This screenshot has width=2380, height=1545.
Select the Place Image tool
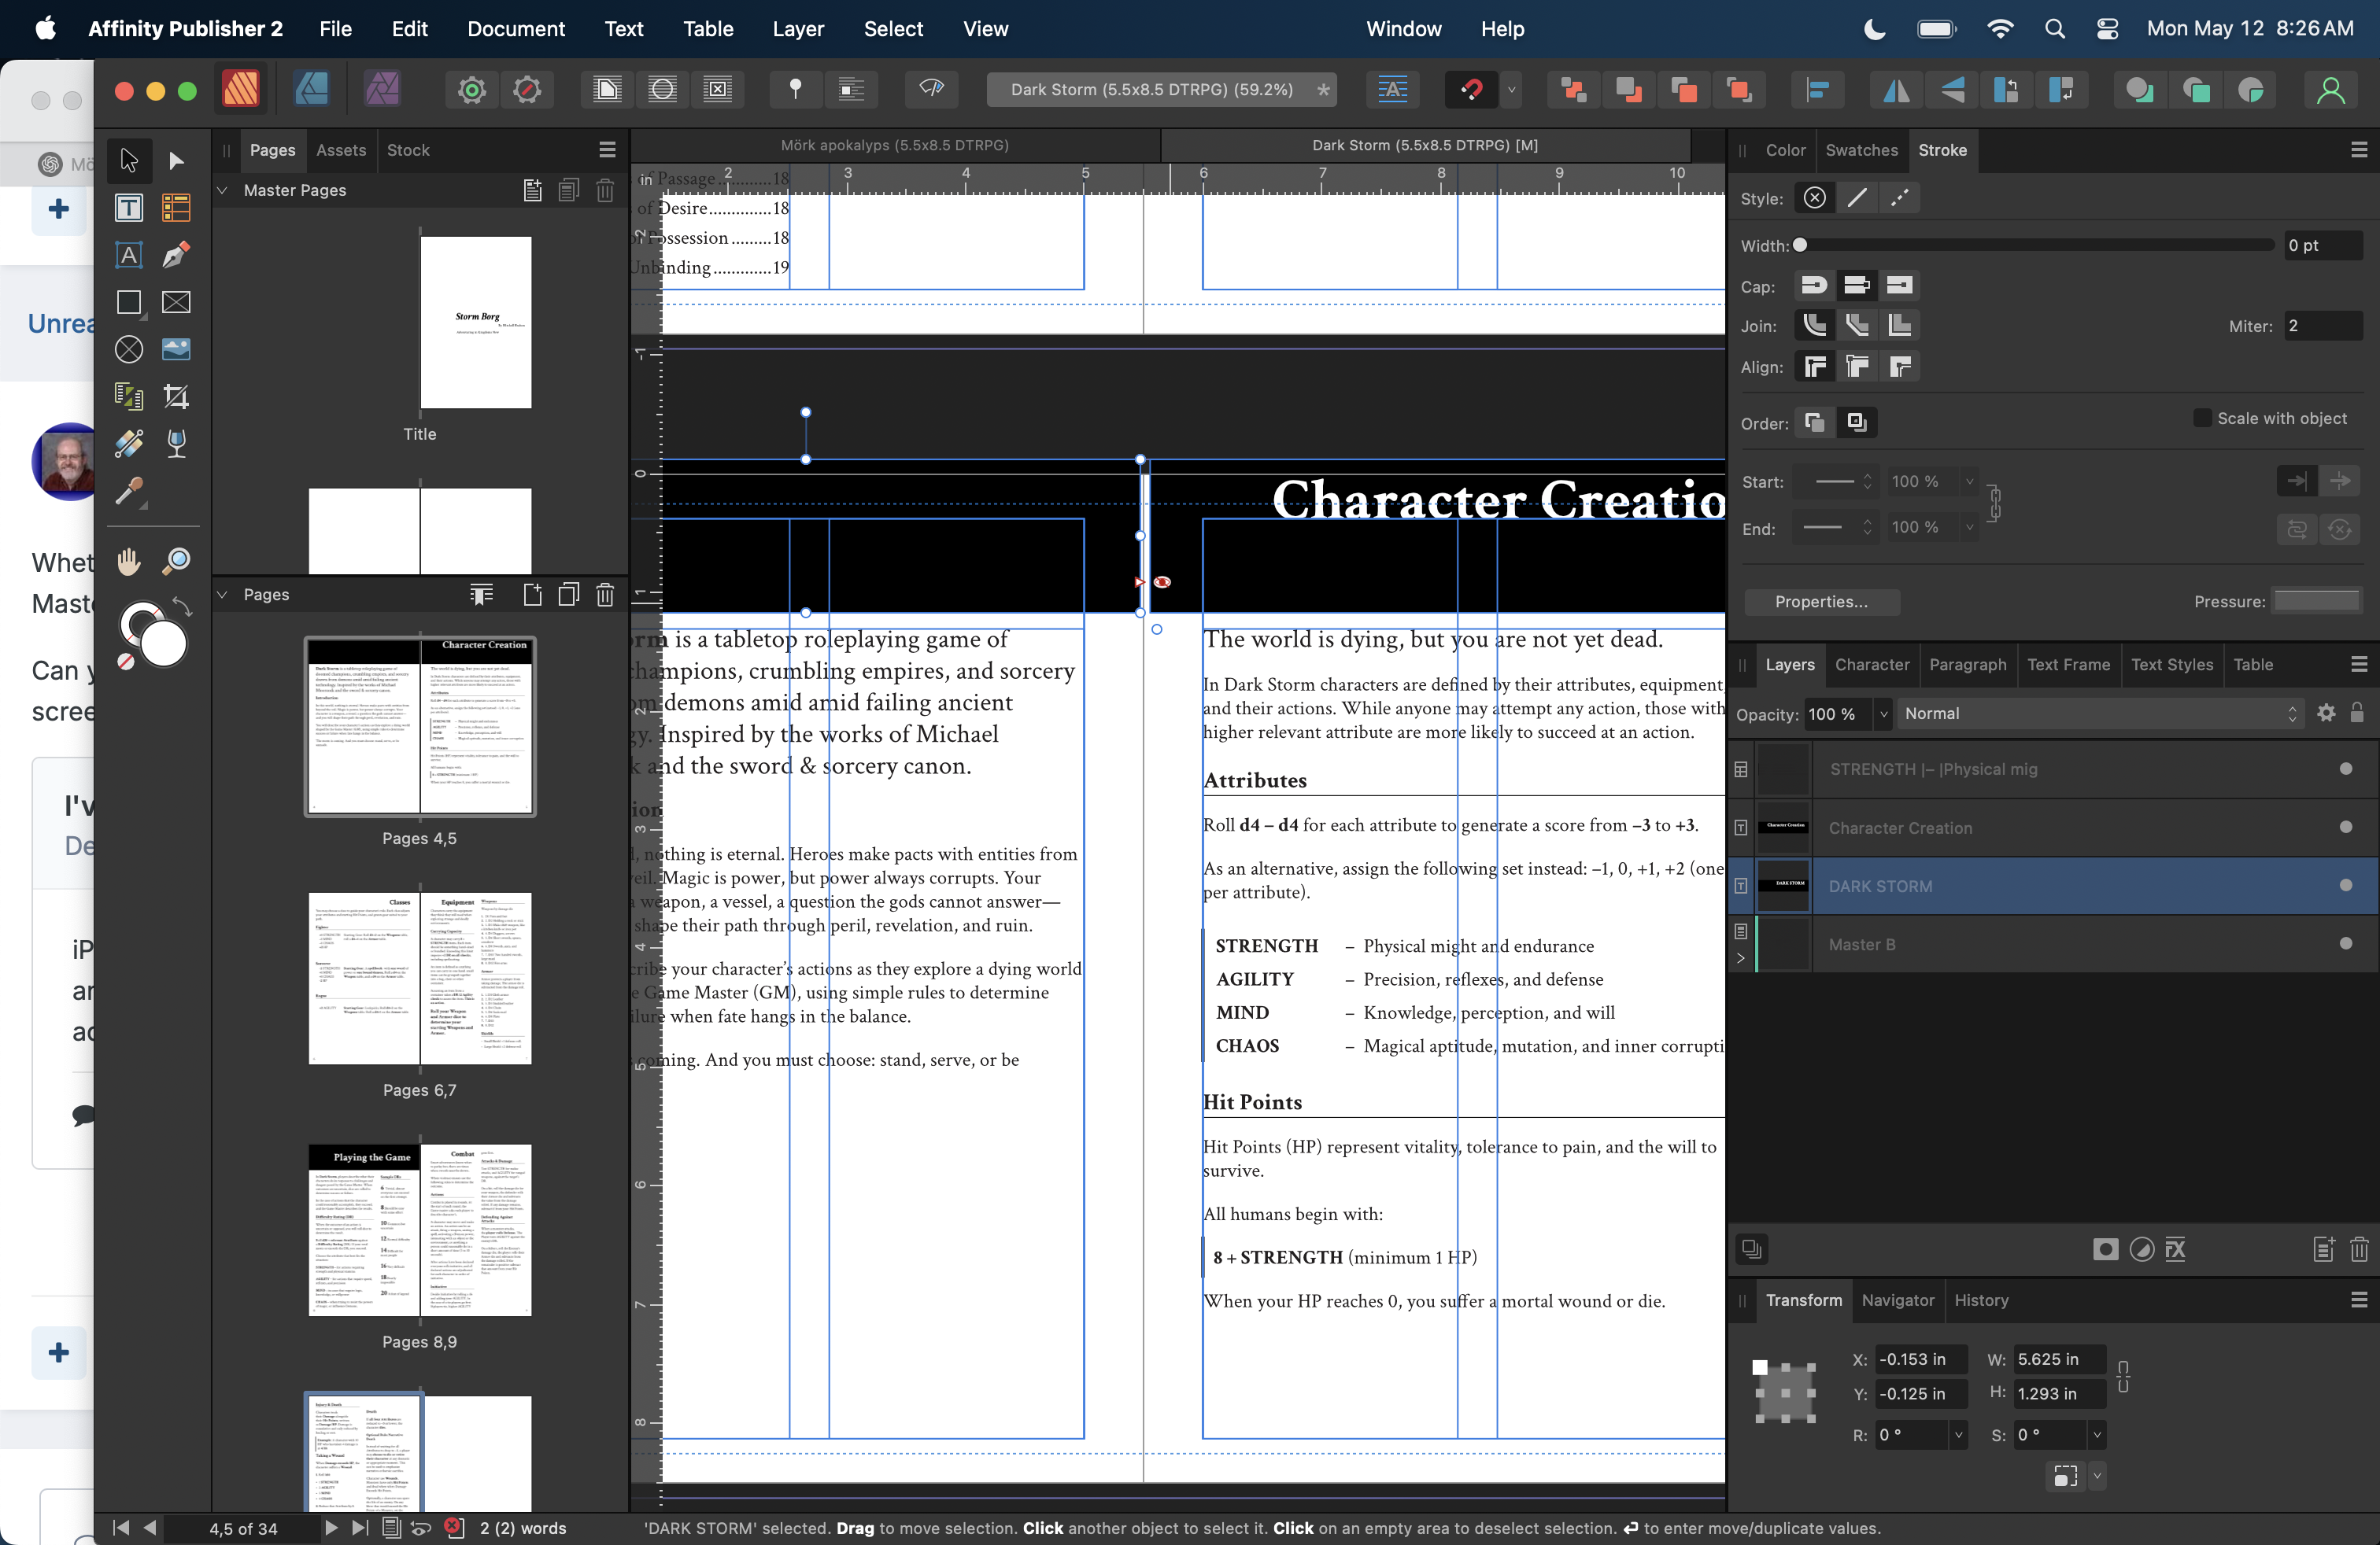176,348
